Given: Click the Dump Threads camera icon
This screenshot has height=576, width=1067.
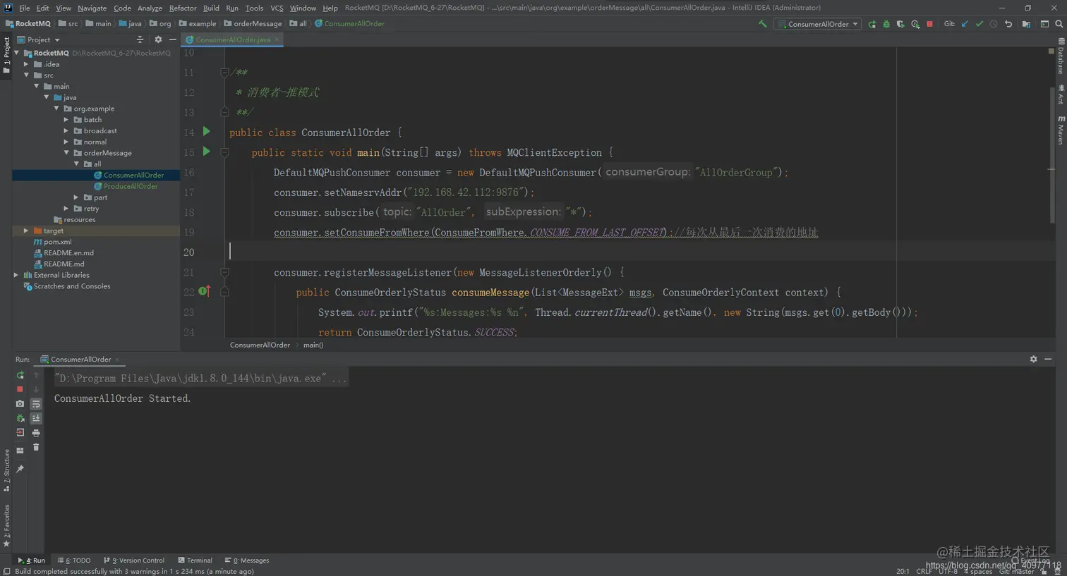Looking at the screenshot, I should [x=20, y=404].
